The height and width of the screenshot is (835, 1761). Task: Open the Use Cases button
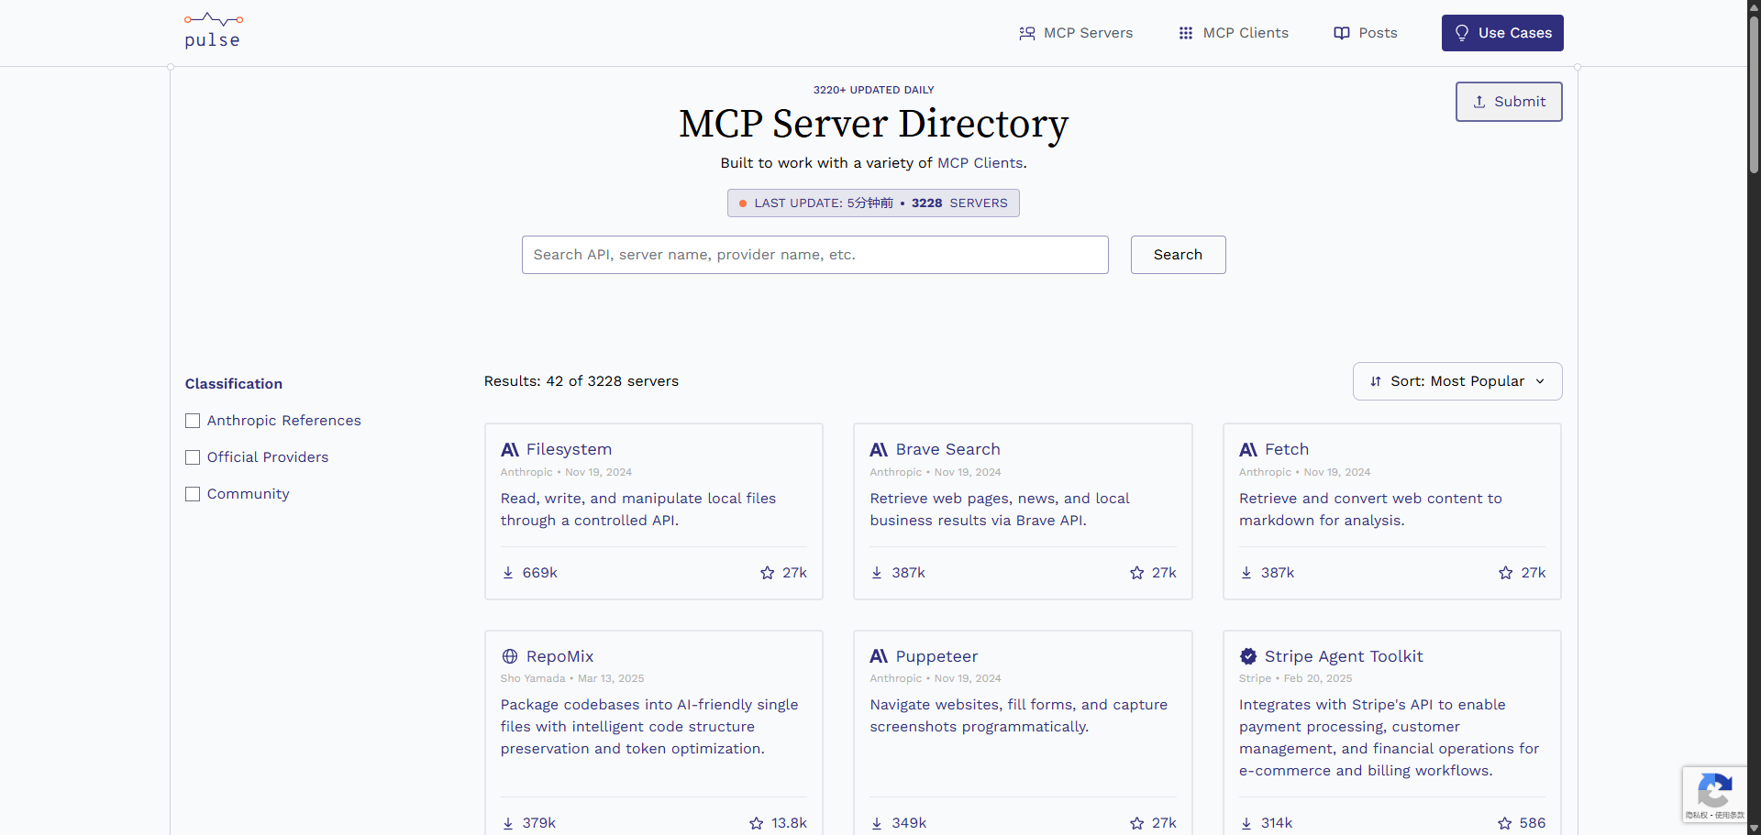(x=1501, y=33)
